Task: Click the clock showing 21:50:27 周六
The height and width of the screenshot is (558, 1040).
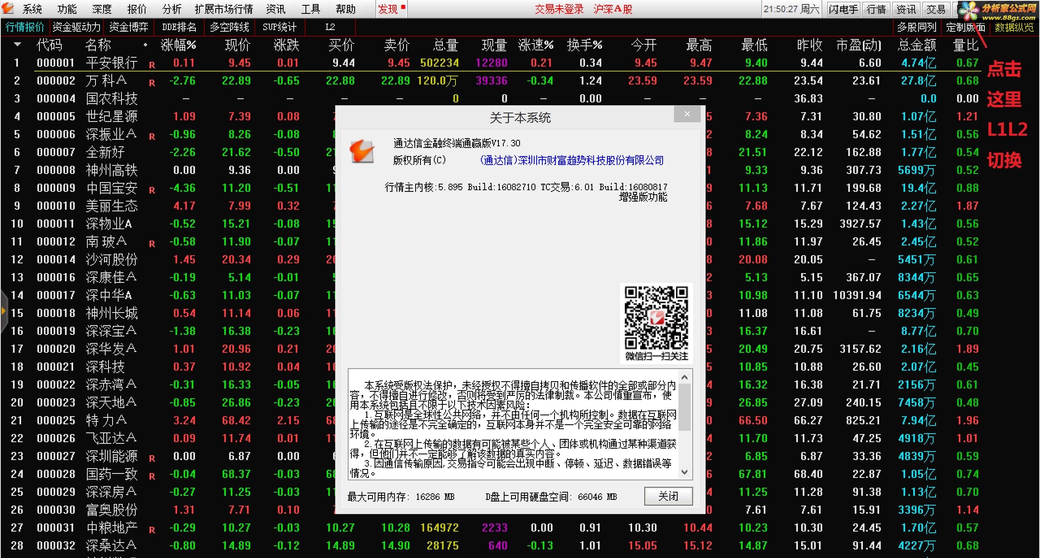Action: point(791,9)
